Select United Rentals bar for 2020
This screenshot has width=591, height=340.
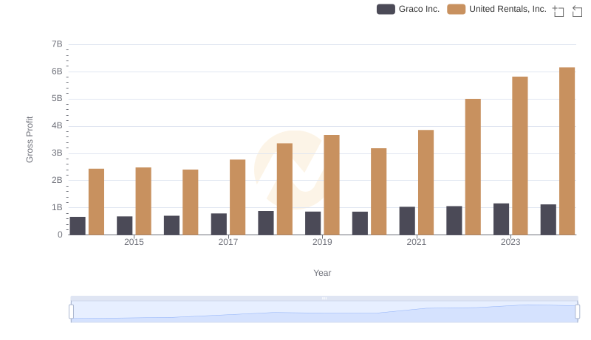pyautogui.click(x=378, y=192)
